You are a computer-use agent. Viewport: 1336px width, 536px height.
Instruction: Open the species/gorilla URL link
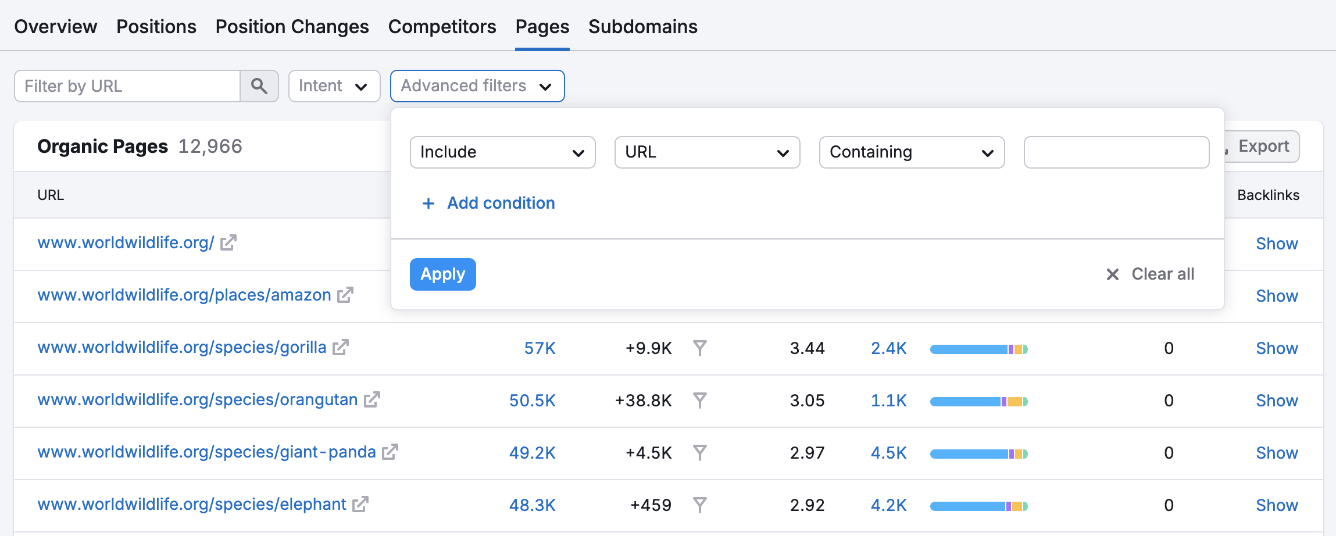coord(182,347)
